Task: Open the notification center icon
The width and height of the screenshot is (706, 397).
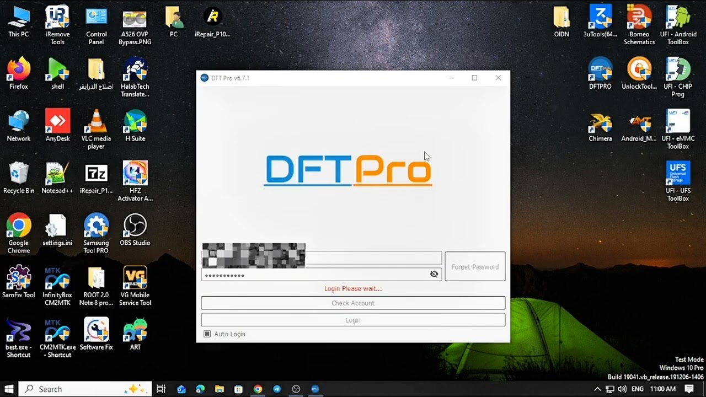Action: 689,389
